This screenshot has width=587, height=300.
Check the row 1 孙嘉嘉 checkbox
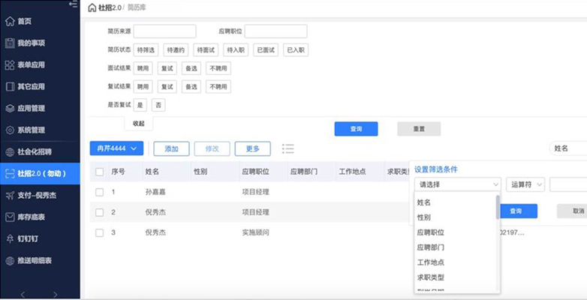tap(100, 192)
